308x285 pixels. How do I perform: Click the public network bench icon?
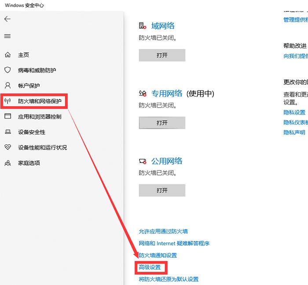tap(143, 161)
